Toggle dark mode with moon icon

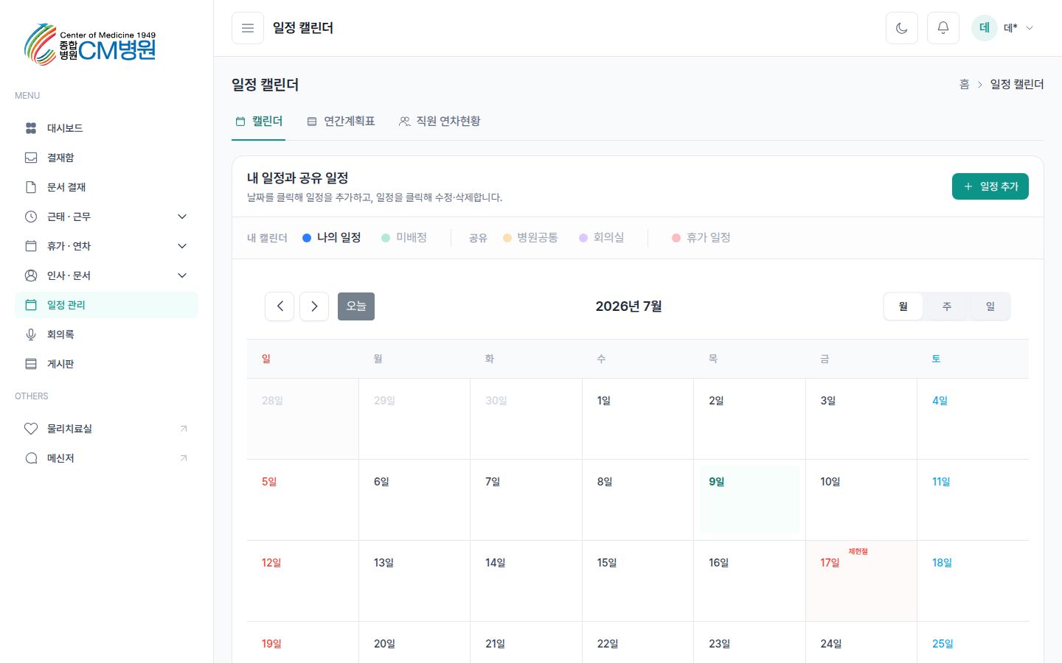(901, 28)
